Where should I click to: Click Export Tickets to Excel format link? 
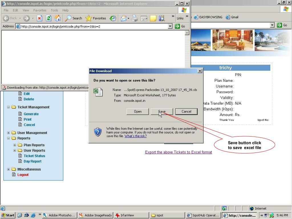click(179, 152)
